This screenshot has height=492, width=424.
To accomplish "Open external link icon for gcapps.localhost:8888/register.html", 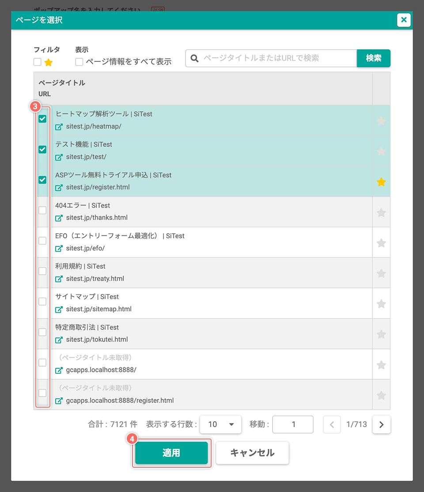I will 59,401.
